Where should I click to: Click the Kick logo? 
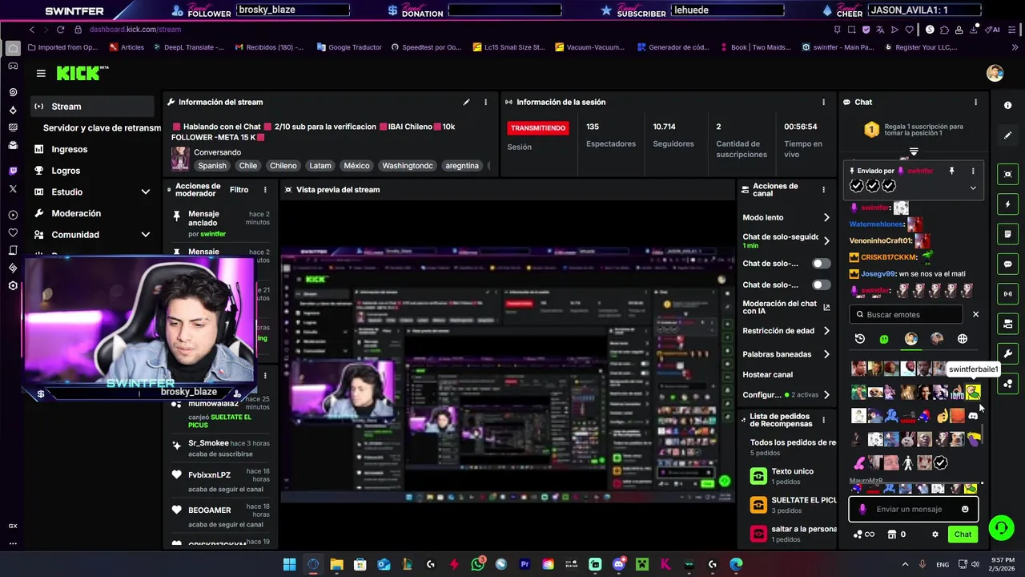[82, 73]
